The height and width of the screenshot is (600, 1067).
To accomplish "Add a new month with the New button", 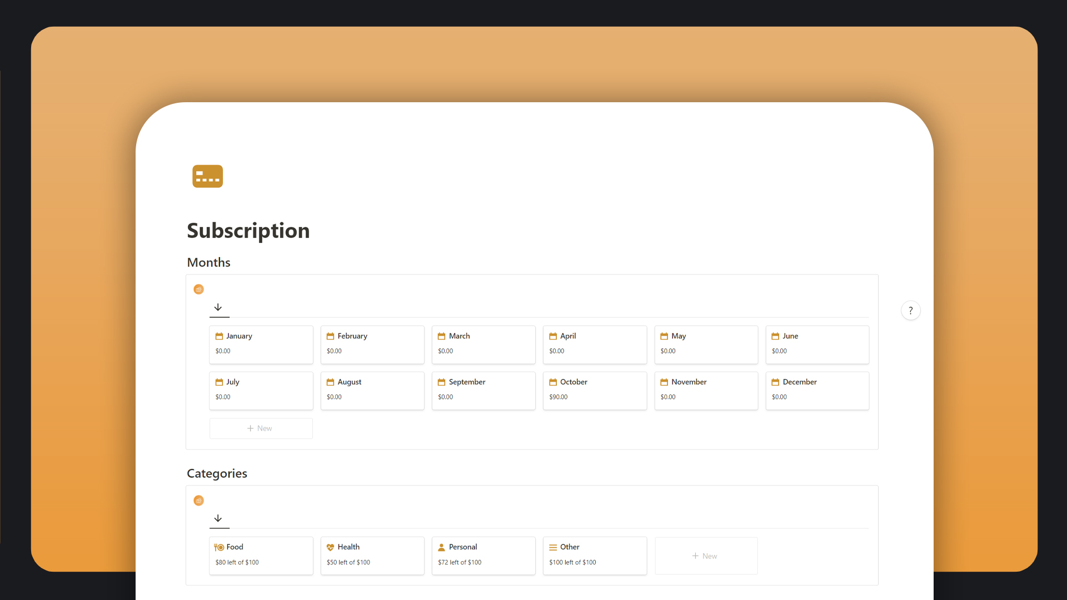I will (261, 428).
